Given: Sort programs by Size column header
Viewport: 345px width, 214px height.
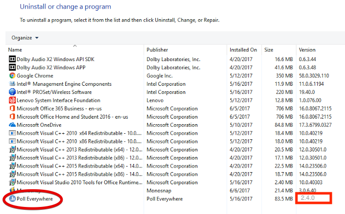Looking at the screenshot, I should point(269,50).
